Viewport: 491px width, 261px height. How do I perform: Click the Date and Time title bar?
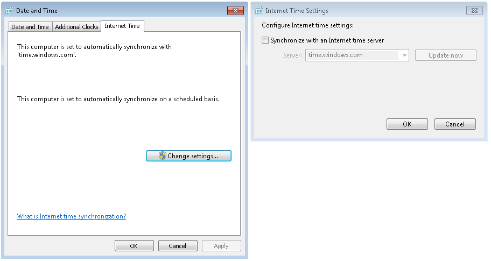[x=135, y=10]
